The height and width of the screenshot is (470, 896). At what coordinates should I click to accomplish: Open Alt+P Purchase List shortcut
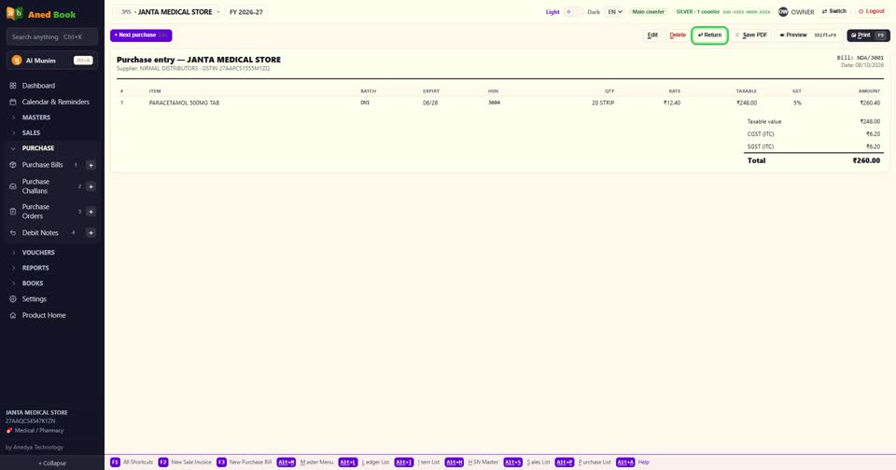pyautogui.click(x=582, y=462)
